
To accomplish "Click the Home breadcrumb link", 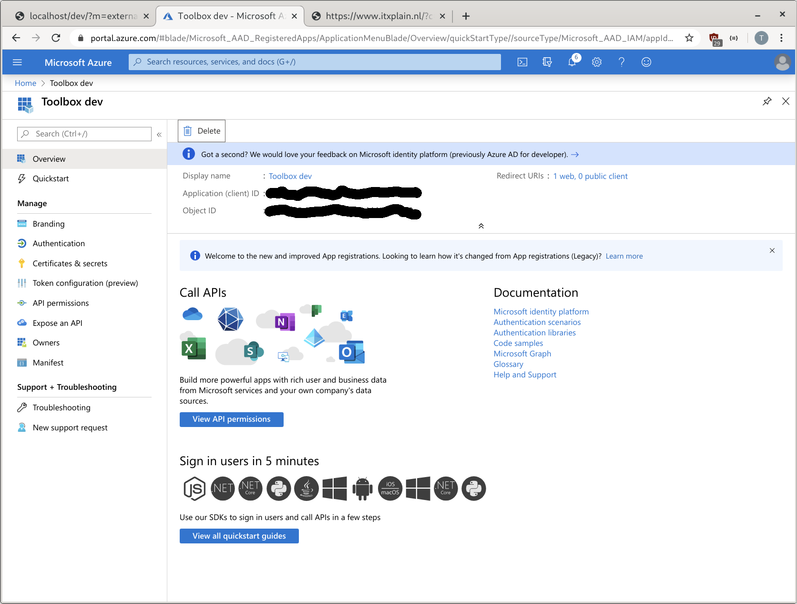I will tap(25, 83).
